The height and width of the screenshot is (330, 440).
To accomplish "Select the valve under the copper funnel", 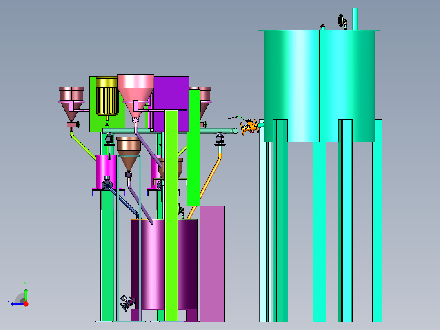I will 129,174.
